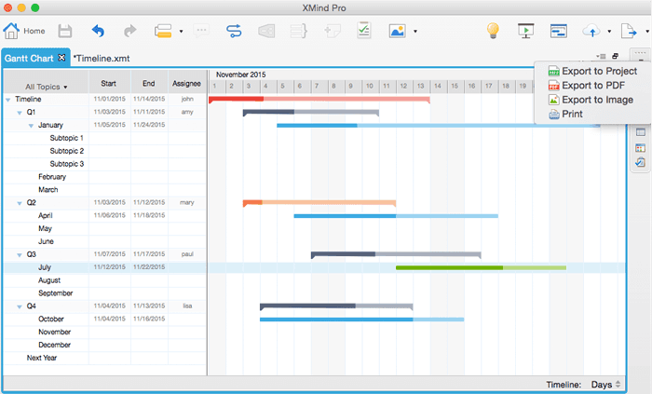This screenshot has width=652, height=394.
Task: Collapse the Q4 tree row
Action: tap(20, 306)
